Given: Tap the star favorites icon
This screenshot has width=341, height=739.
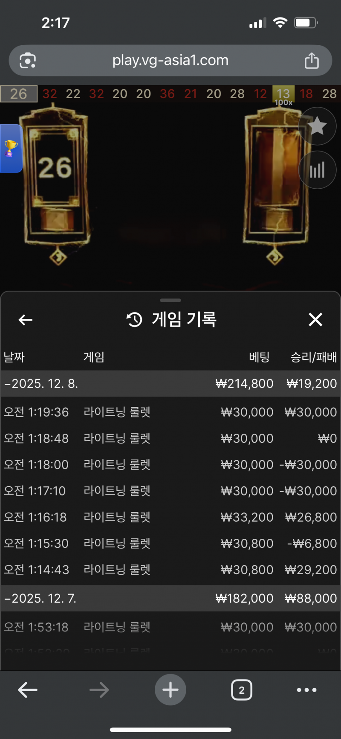Looking at the screenshot, I should [x=317, y=126].
